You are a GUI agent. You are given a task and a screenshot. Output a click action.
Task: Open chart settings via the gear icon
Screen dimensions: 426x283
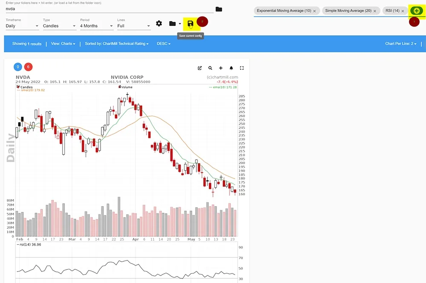click(x=159, y=23)
